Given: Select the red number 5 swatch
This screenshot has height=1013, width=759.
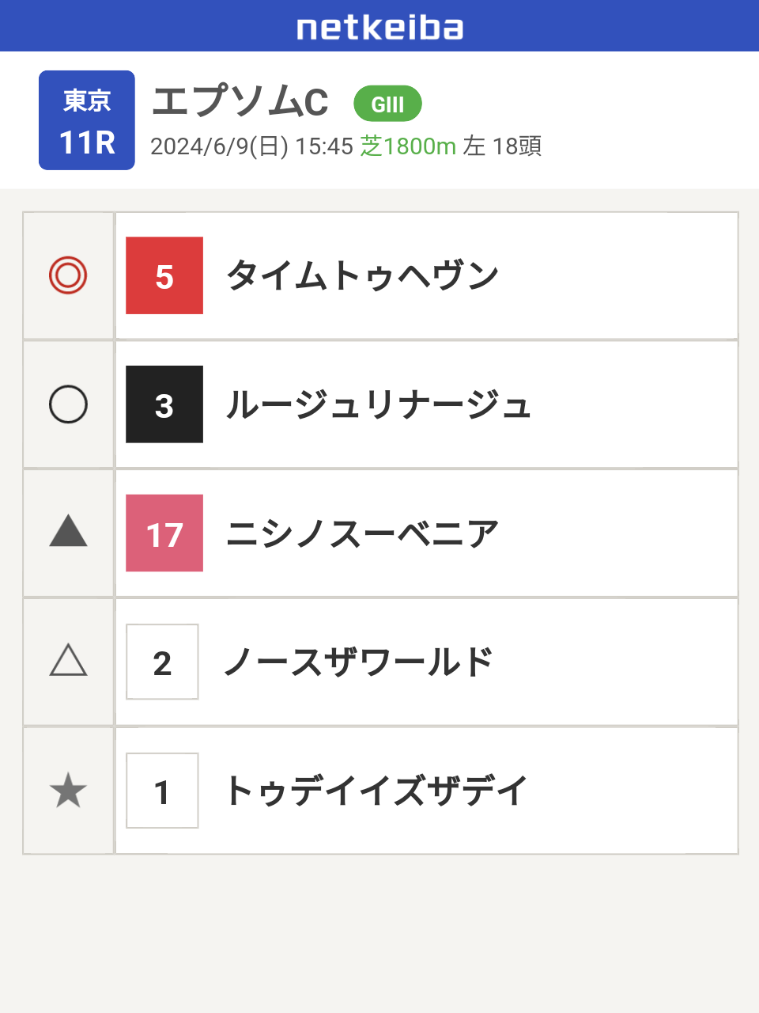Looking at the screenshot, I should tap(164, 275).
